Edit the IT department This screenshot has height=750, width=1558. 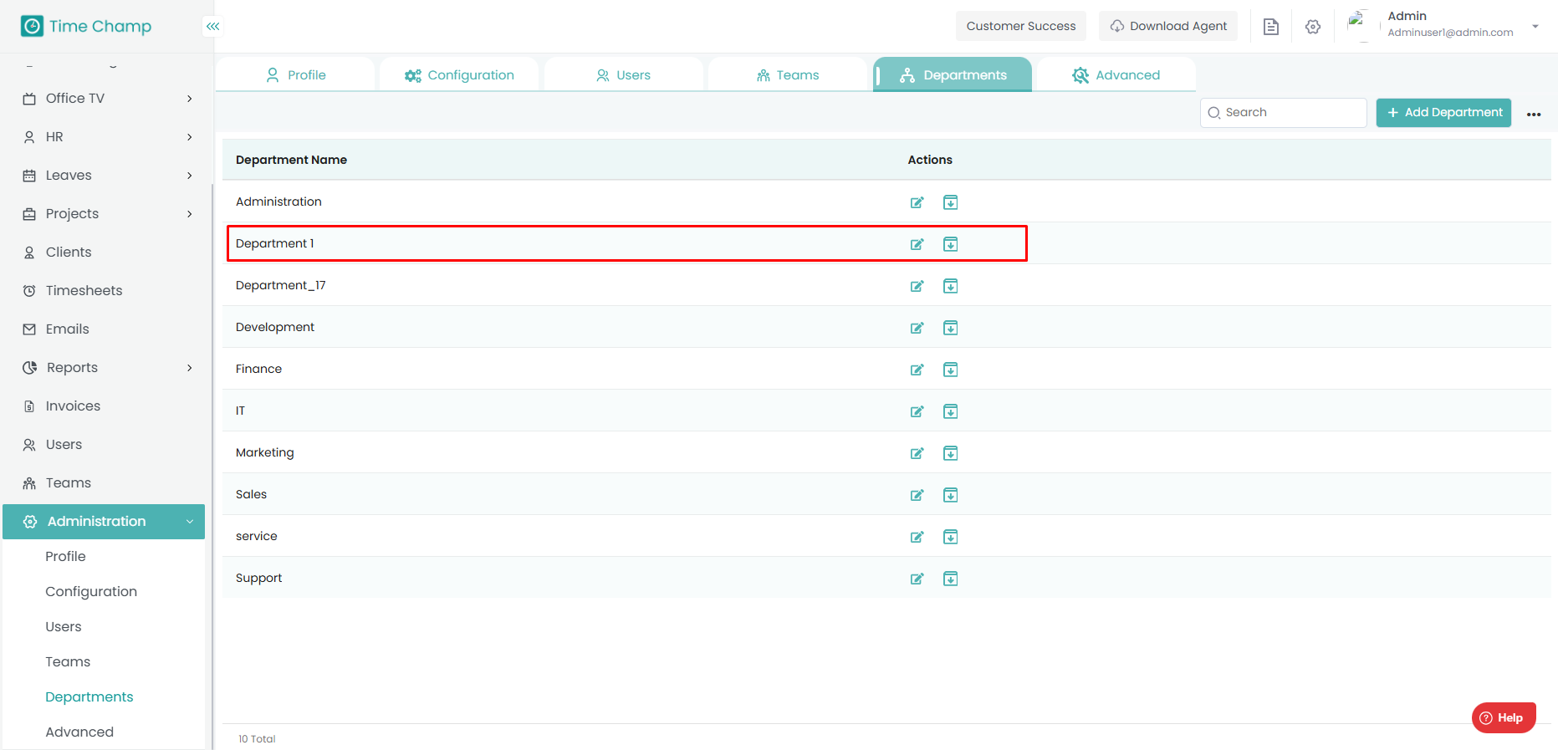coord(917,411)
